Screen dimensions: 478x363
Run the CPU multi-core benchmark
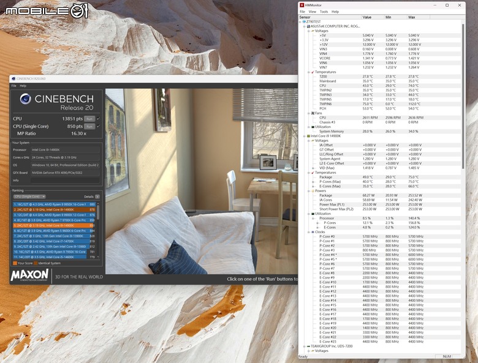[x=89, y=119]
